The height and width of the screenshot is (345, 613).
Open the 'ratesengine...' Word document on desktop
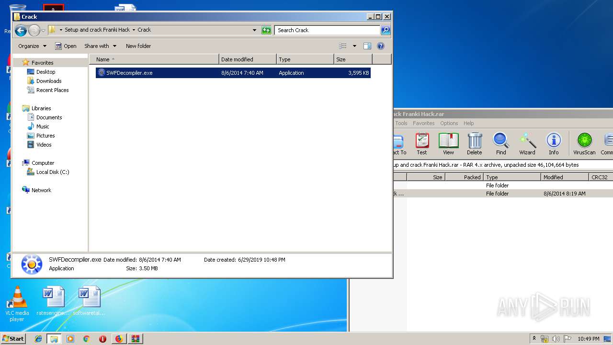click(x=53, y=301)
